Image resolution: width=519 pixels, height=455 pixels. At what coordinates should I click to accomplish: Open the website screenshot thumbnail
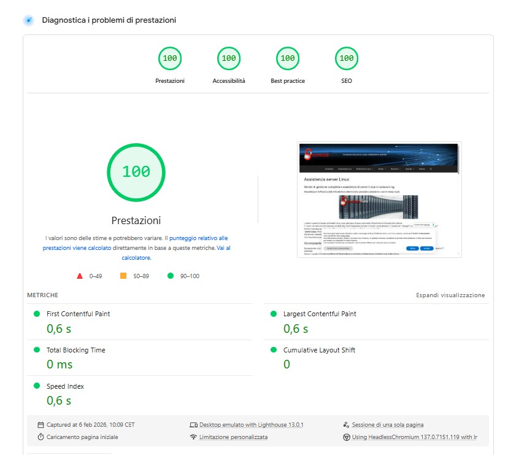[379, 200]
